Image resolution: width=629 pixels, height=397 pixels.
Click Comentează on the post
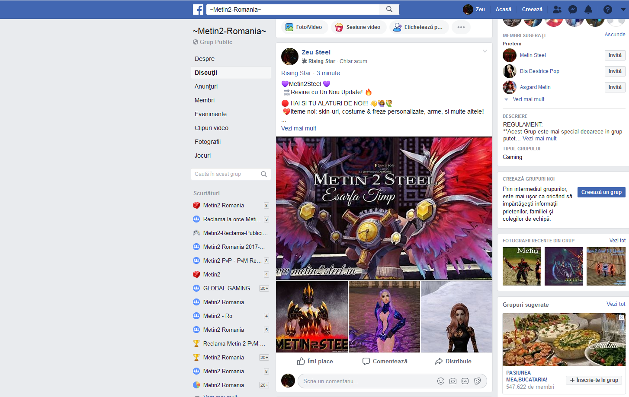tap(385, 361)
